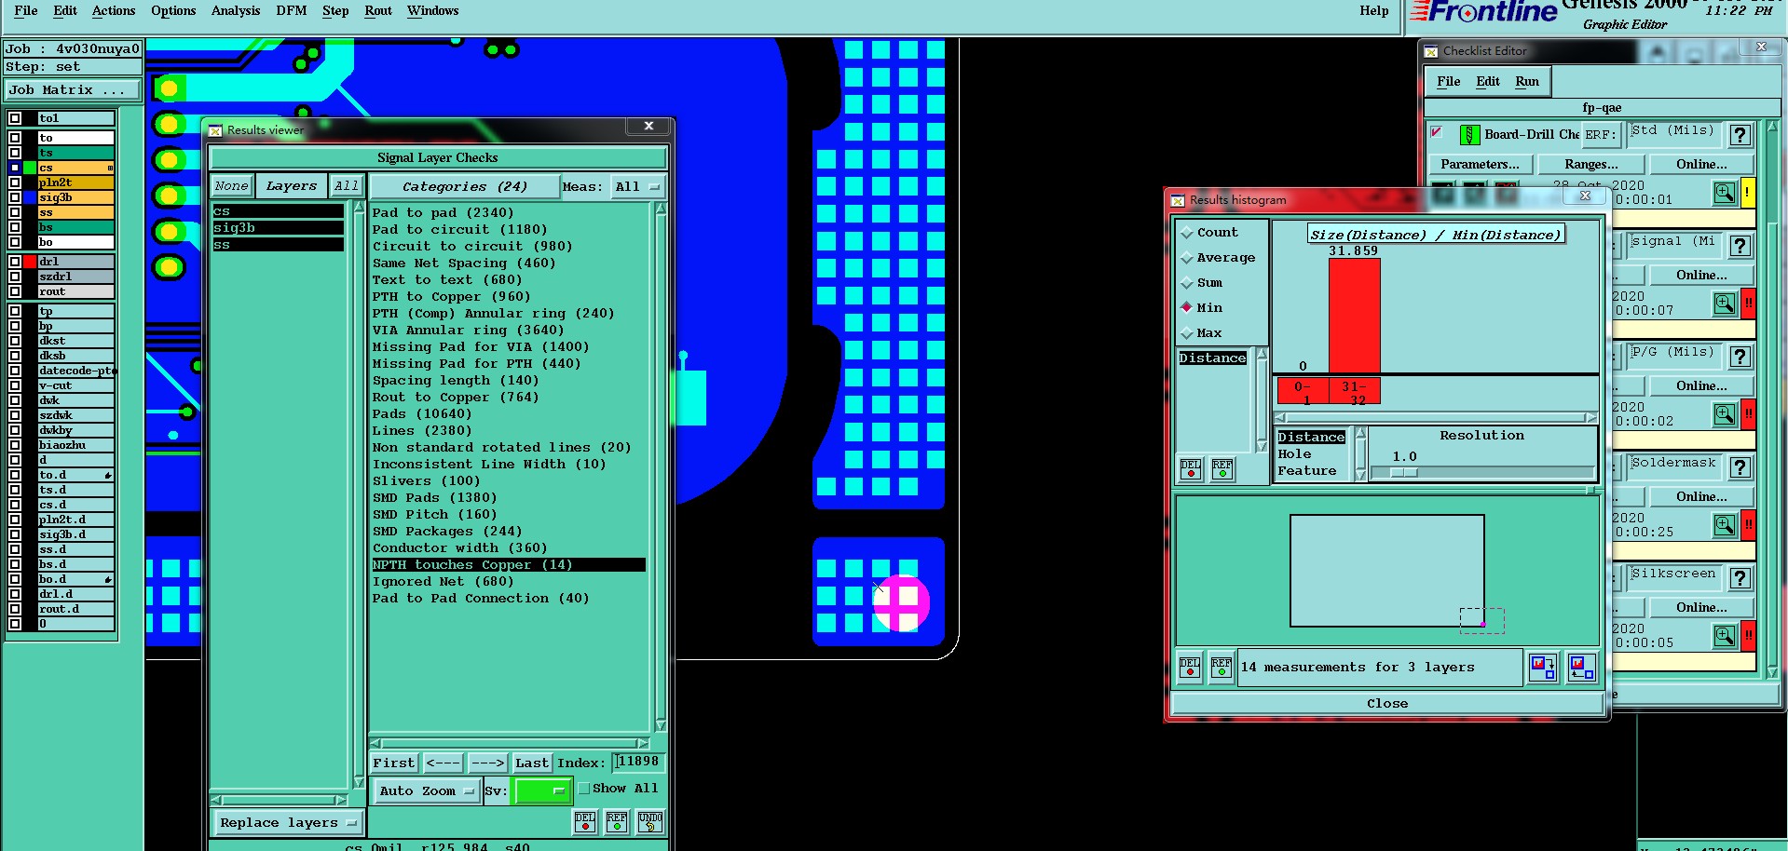Open Analysis menu
1788x851 pixels.
pyautogui.click(x=236, y=11)
